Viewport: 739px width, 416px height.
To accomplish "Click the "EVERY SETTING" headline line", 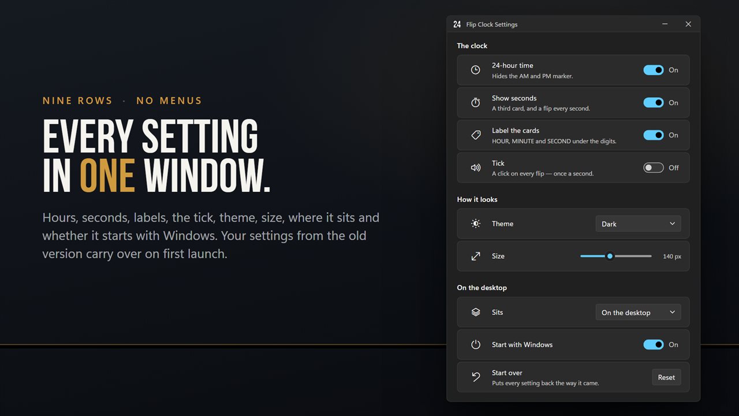I will tap(150, 137).
